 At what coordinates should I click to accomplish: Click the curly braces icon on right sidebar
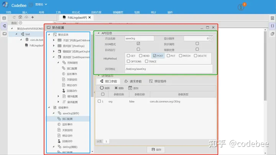click(272, 26)
